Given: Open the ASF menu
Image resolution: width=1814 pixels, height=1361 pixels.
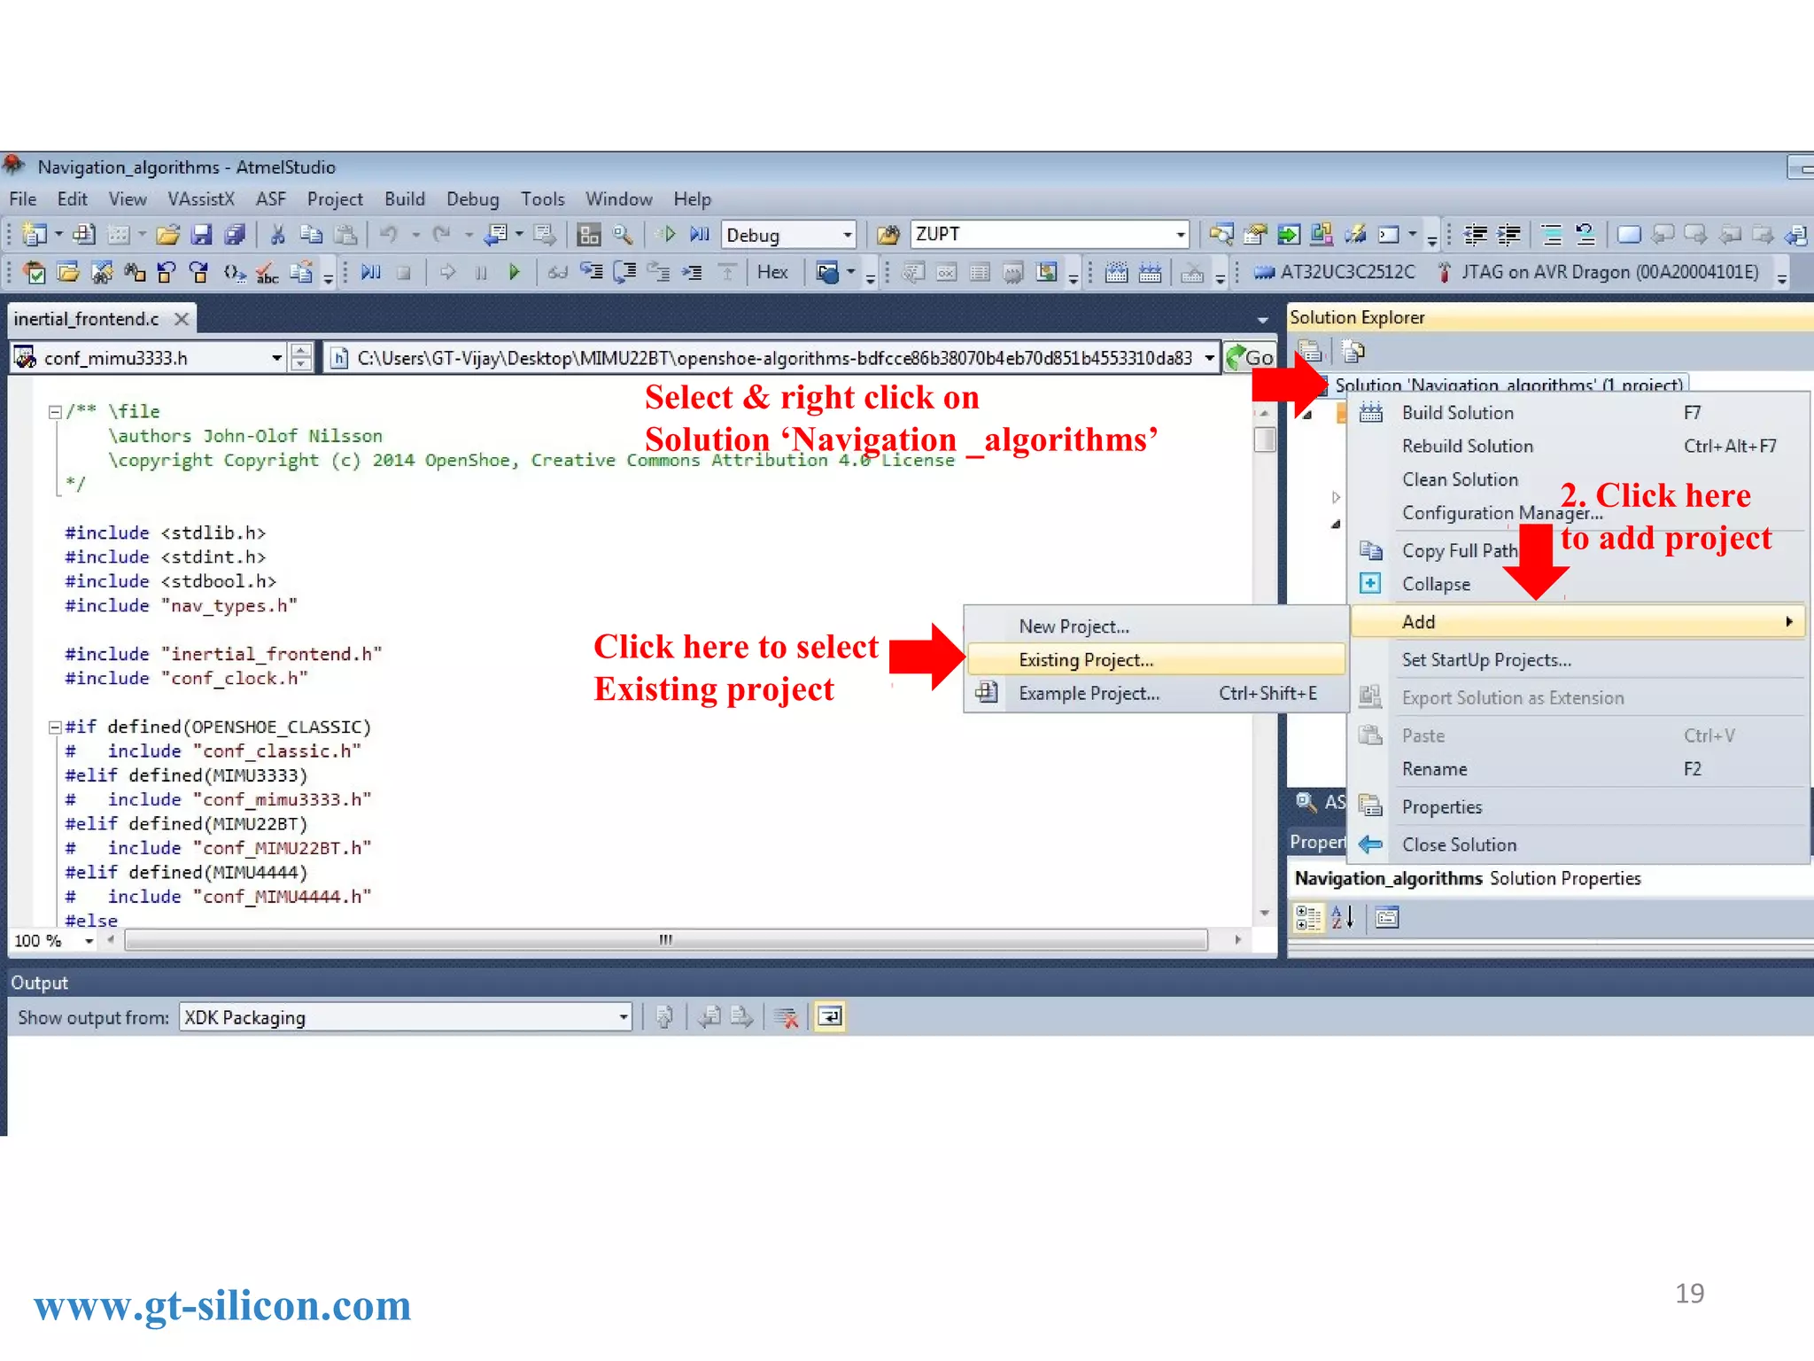Looking at the screenshot, I should coord(271,199).
